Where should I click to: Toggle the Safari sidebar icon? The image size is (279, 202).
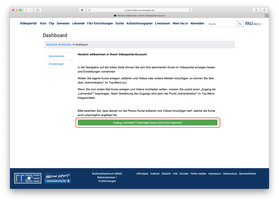click(37, 10)
